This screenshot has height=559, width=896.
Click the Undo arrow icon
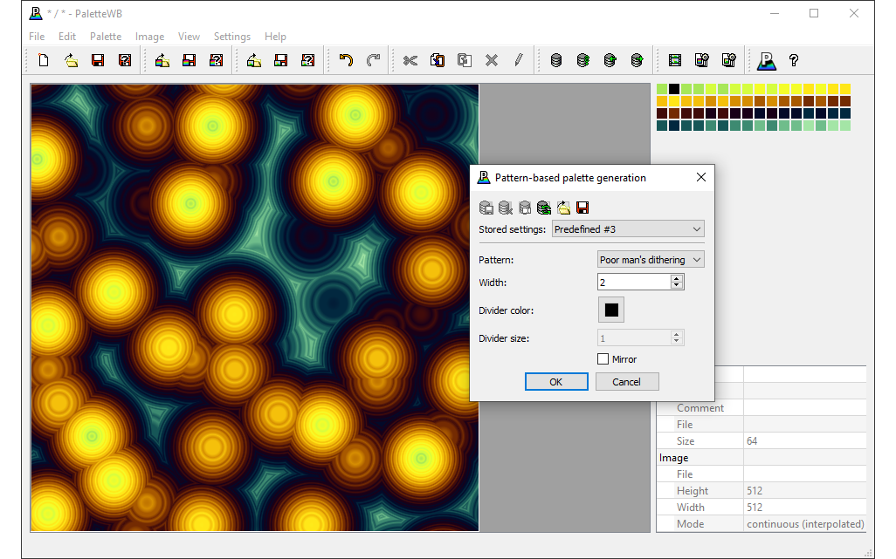point(346,60)
